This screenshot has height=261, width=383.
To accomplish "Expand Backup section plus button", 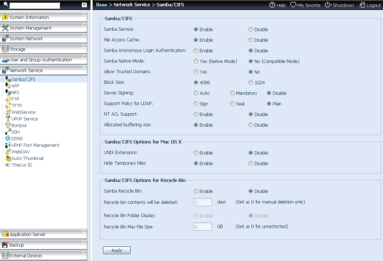I will click(x=84, y=242).
